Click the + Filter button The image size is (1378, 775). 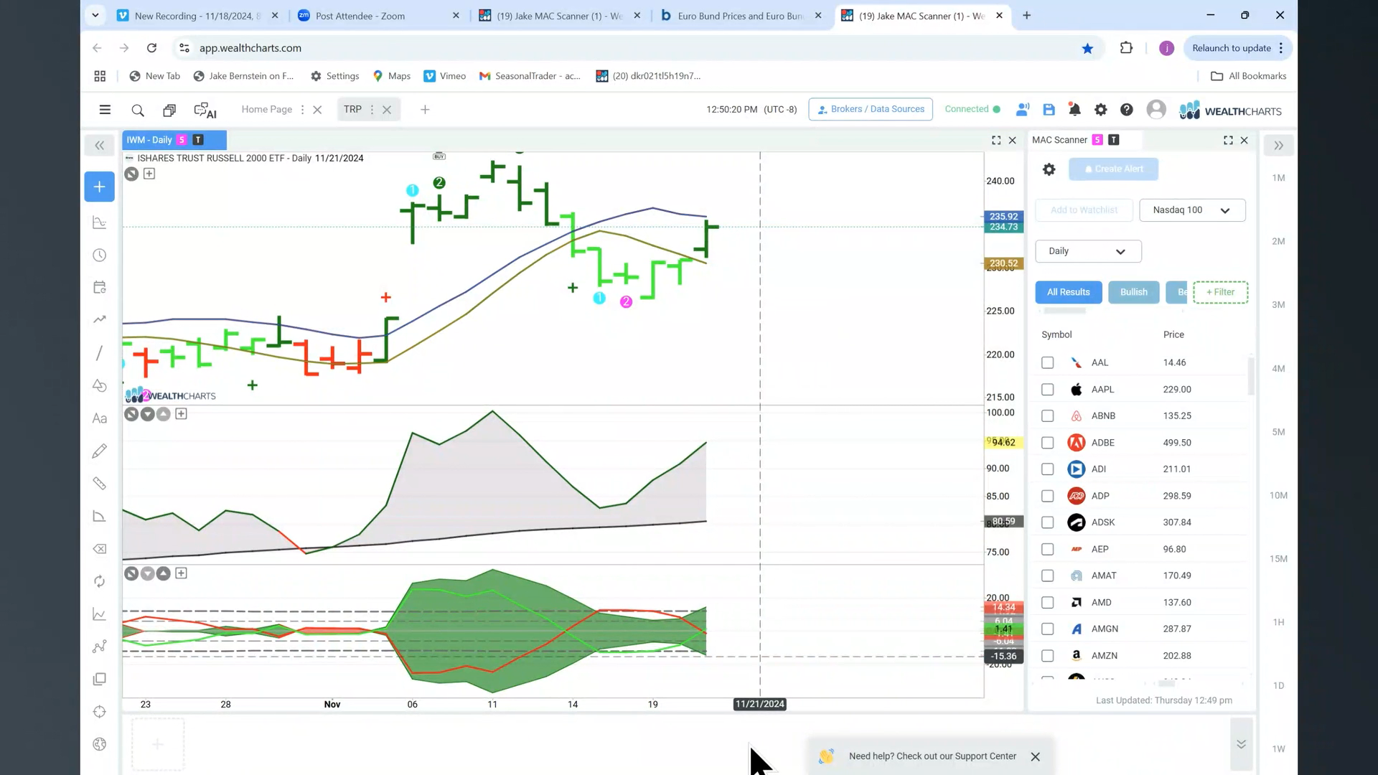[1221, 292]
